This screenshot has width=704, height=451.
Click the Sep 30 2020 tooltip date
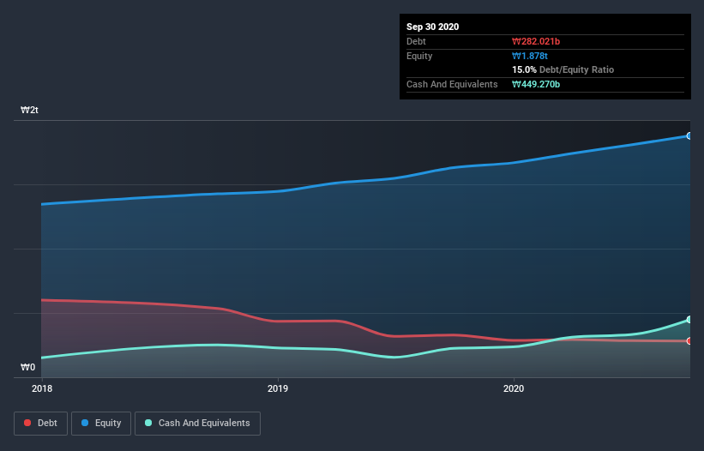pyautogui.click(x=432, y=27)
